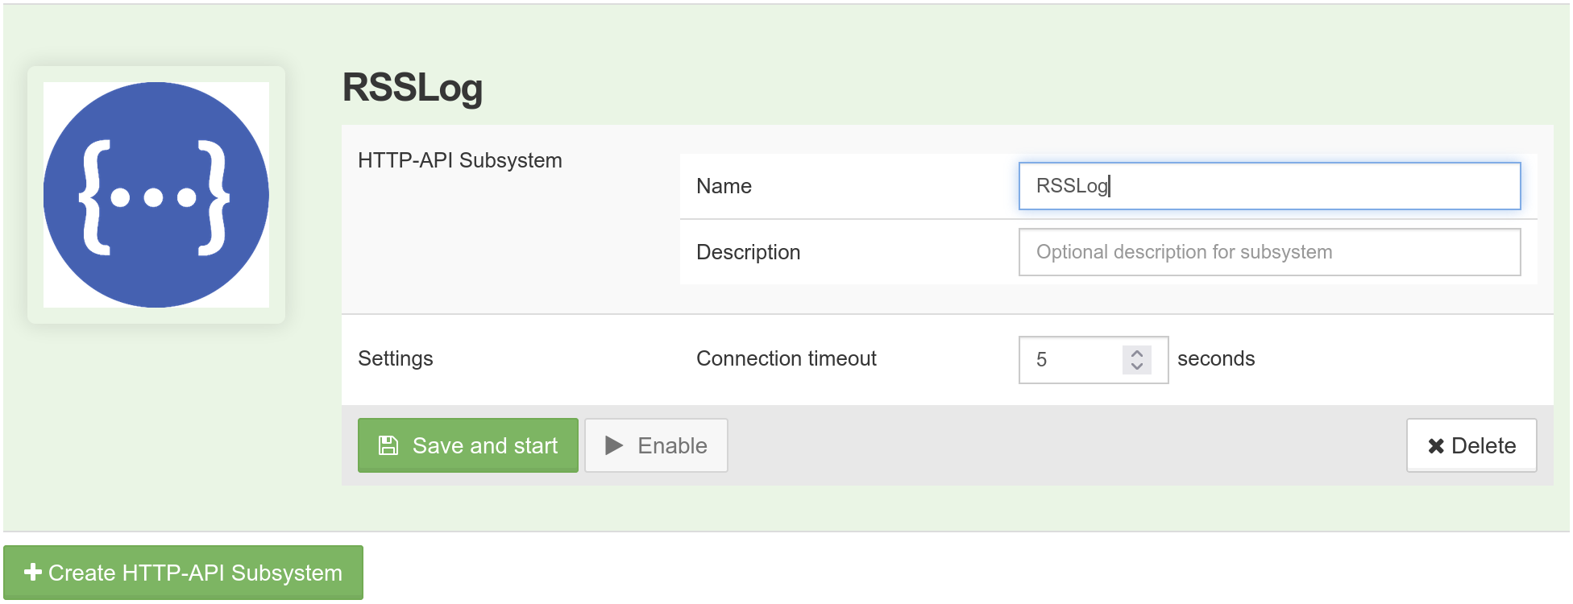Delete the RSSLog subsystem
1573x604 pixels.
tap(1471, 445)
